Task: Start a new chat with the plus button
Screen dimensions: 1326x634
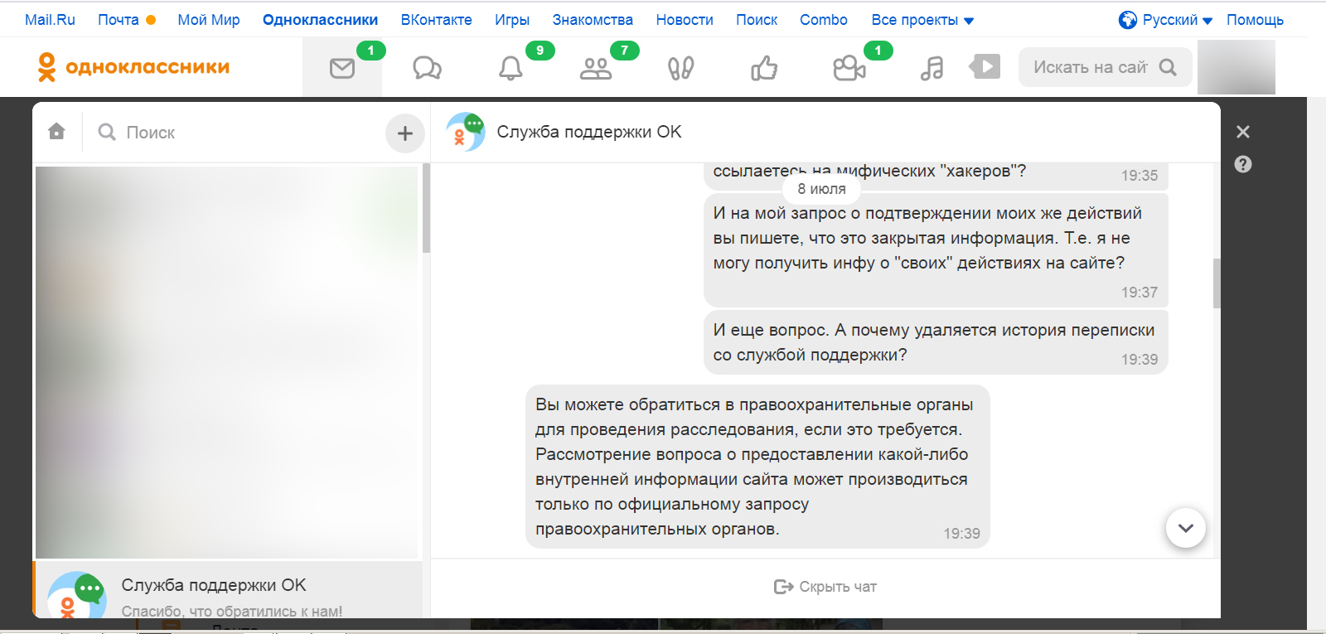Action: pos(405,133)
